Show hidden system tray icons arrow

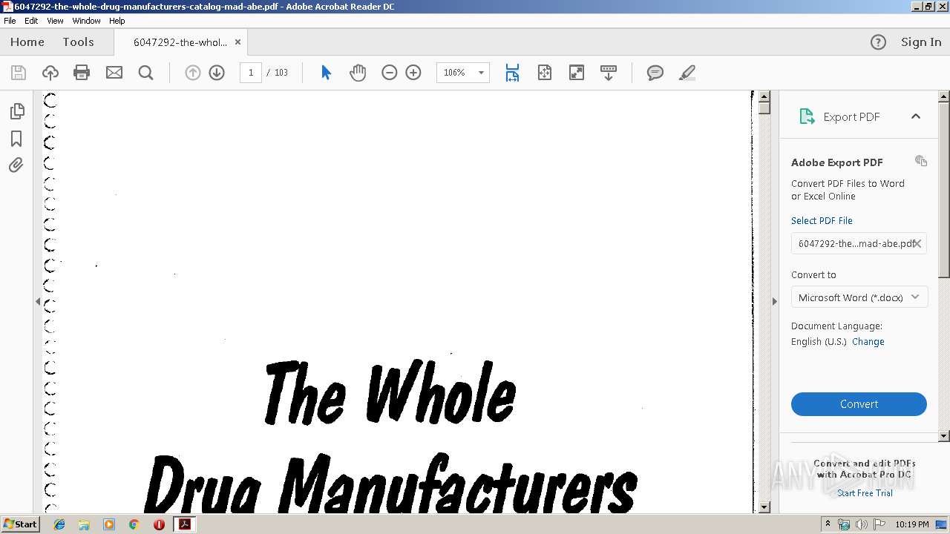(x=828, y=524)
